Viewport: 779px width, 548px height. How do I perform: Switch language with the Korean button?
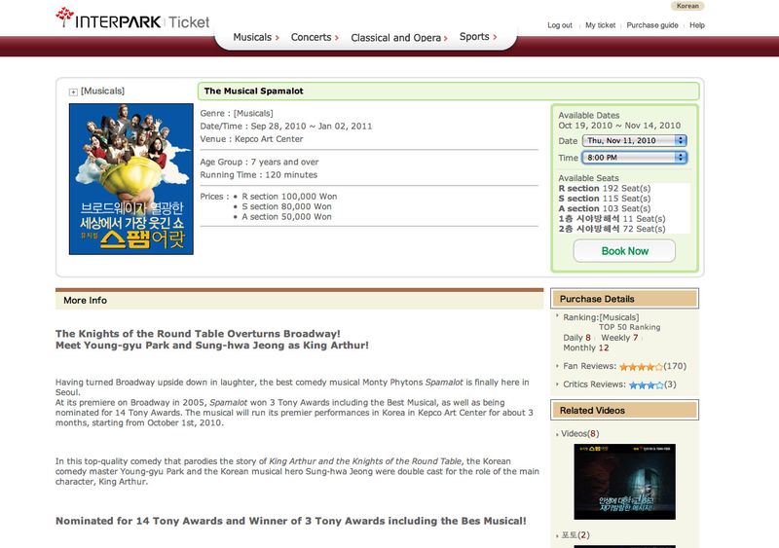click(x=687, y=6)
